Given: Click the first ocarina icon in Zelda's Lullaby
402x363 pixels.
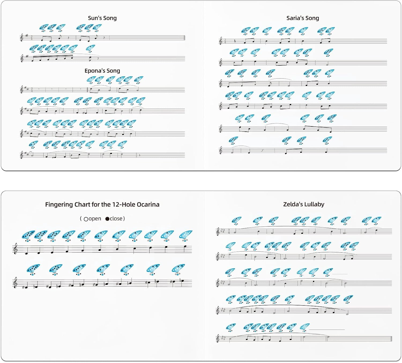Looking at the screenshot, I should coord(236,221).
